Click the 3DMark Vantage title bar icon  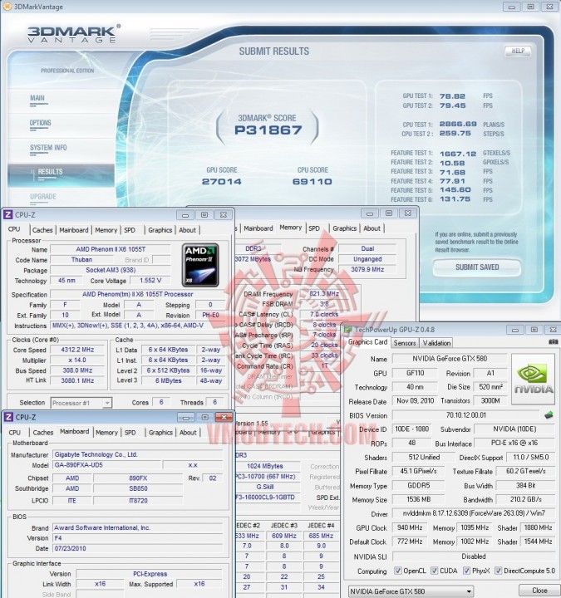click(7, 7)
